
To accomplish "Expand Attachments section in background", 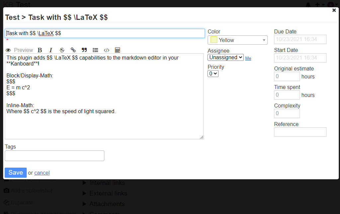I will pos(104,204).
